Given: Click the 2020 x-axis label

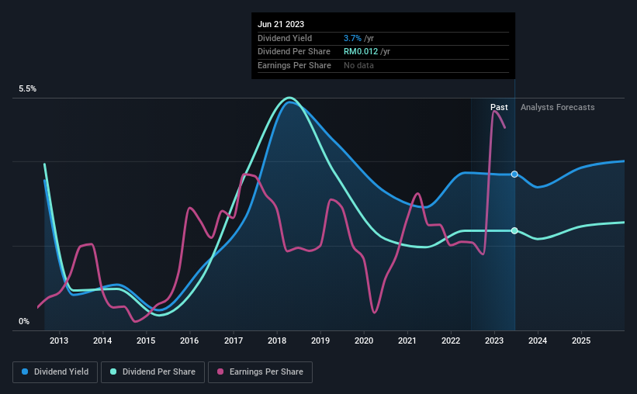Looking at the screenshot, I should [x=364, y=340].
